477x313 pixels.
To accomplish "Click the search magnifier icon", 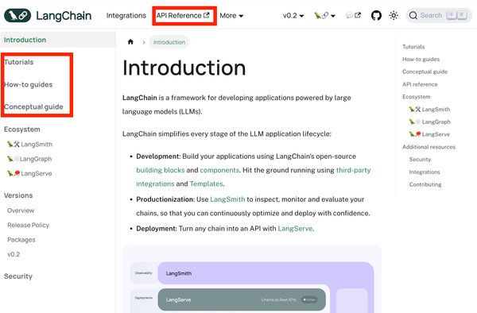I will (x=413, y=16).
